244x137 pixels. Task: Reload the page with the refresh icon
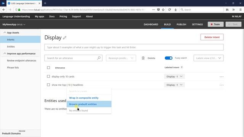tap(169, 10)
